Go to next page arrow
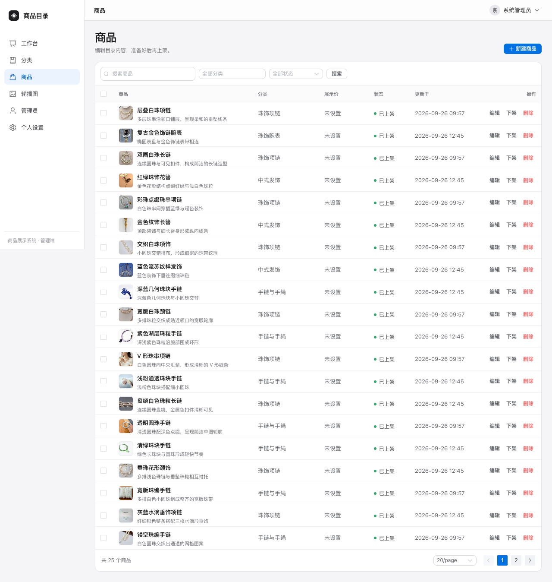 click(x=530, y=560)
